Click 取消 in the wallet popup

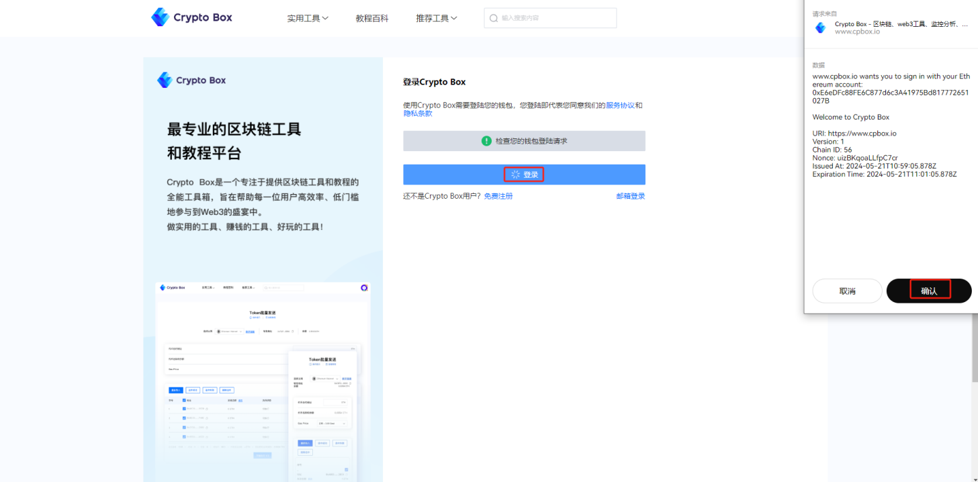(x=847, y=291)
